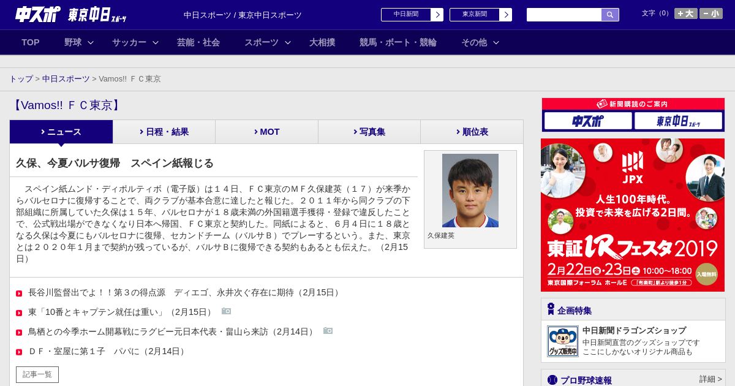Select the ニュース tab
Screen dimensions: 735x386
(61, 132)
